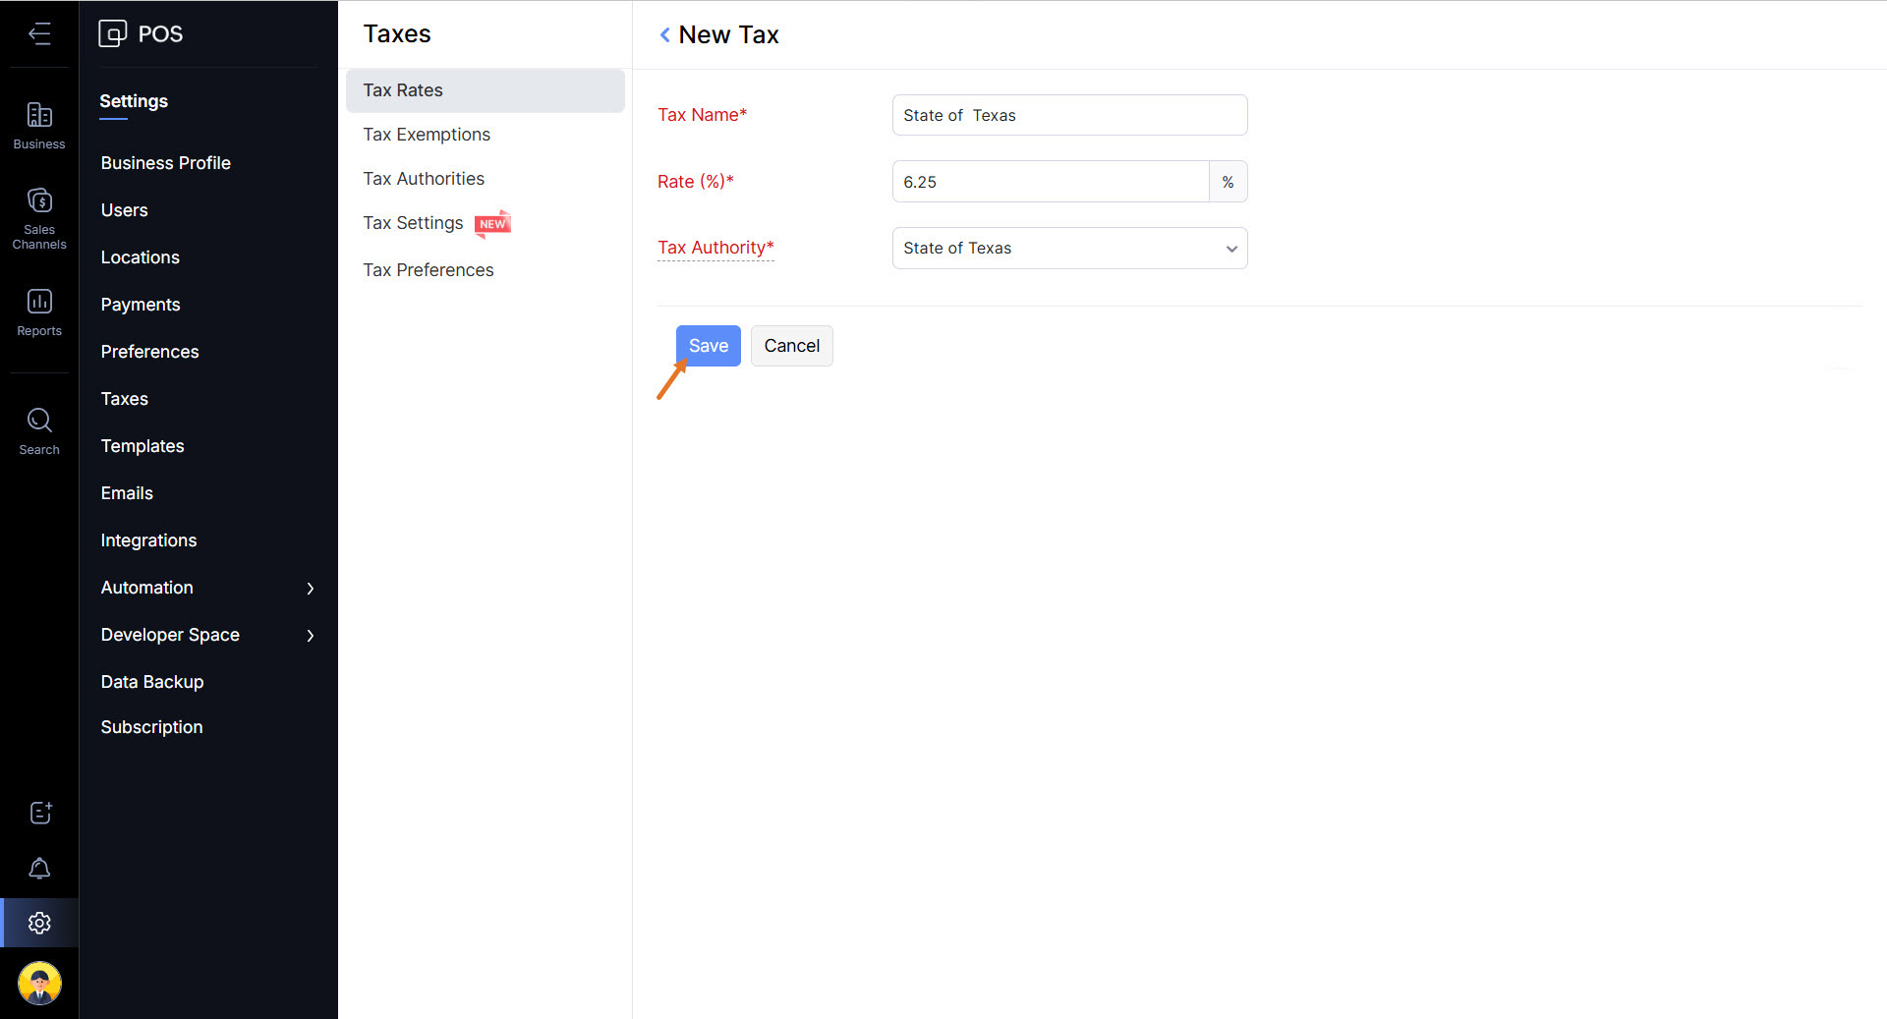The width and height of the screenshot is (1887, 1019).
Task: Open the notifications bell icon
Action: click(x=39, y=869)
